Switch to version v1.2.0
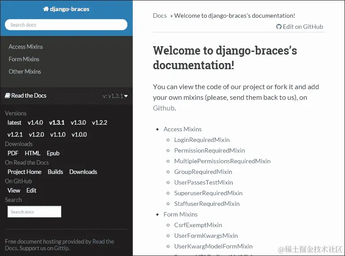 tap(36, 134)
